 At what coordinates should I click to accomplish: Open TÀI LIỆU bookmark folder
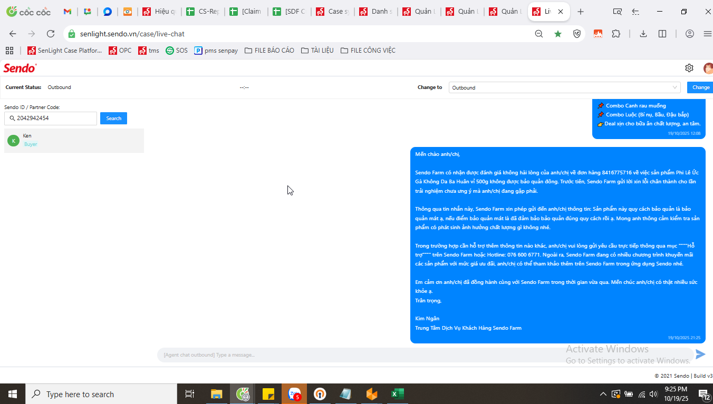tap(317, 51)
